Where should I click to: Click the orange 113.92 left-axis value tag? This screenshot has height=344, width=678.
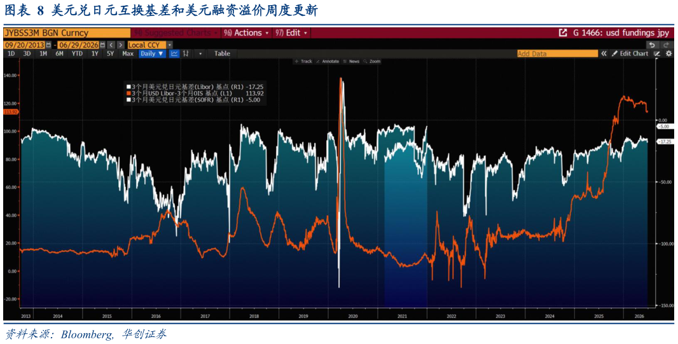(10, 112)
